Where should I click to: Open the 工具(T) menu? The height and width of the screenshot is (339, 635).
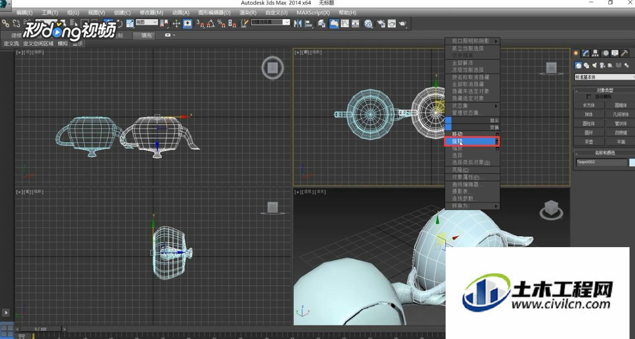point(50,13)
